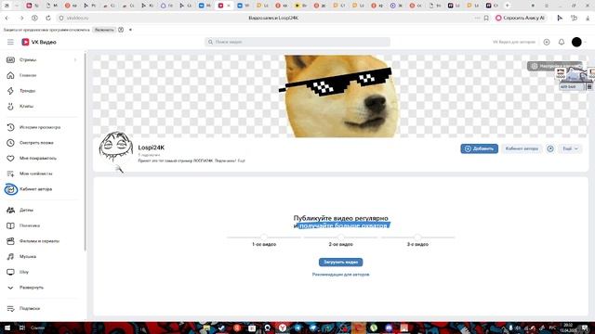
Task: Click the 1-ое видео progress marker
Action: point(264,238)
